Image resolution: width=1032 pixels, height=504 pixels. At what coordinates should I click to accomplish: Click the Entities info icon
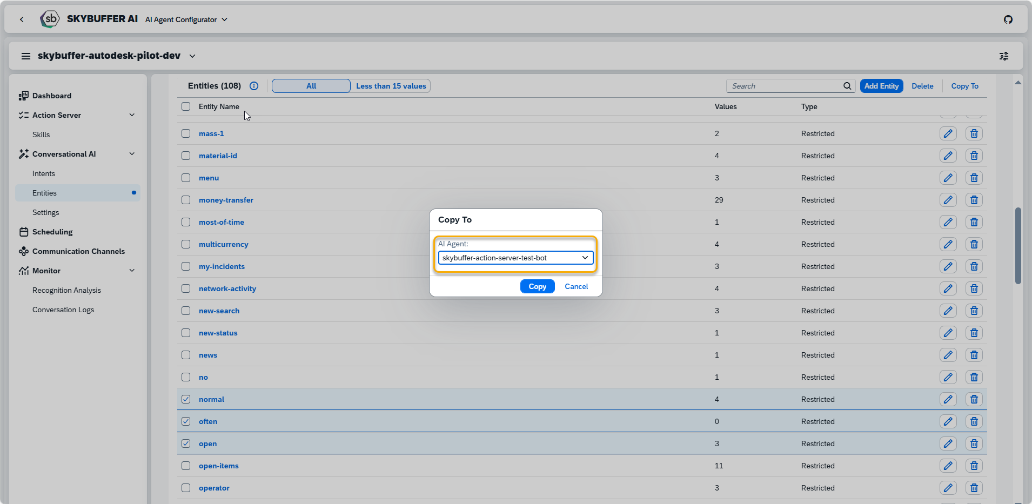254,86
